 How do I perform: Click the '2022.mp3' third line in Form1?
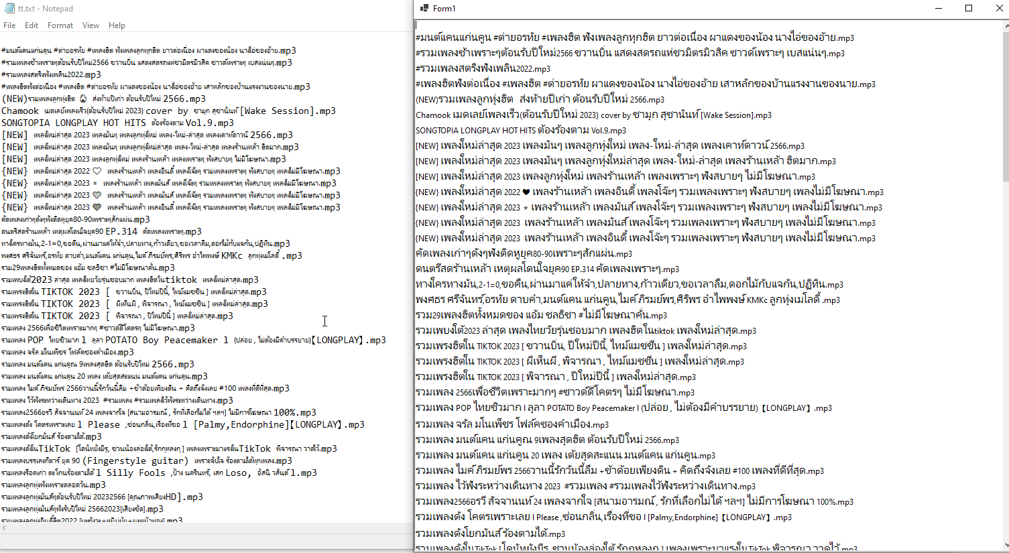483,68
